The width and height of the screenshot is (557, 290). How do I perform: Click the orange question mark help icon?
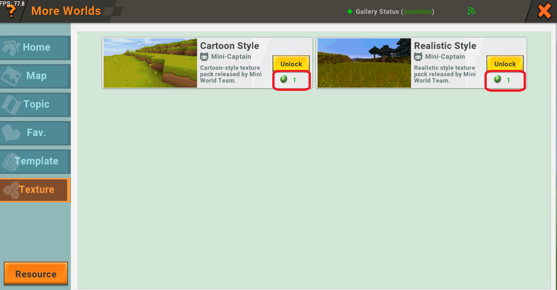(x=11, y=11)
